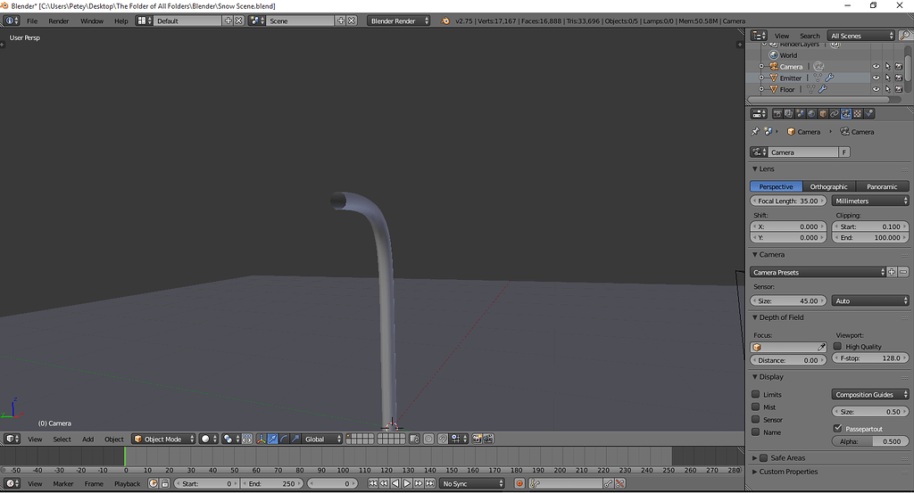Open the Millimeters lens unit dropdown
Image resolution: width=914 pixels, height=493 pixels.
pyautogui.click(x=869, y=201)
